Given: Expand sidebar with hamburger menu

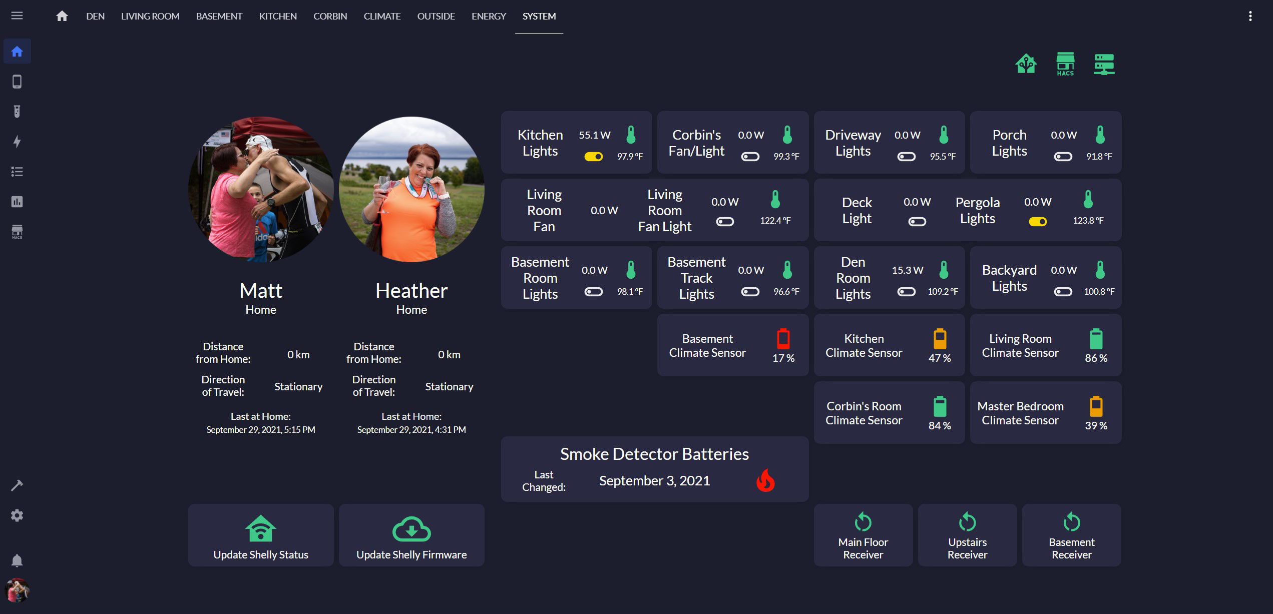Looking at the screenshot, I should pyautogui.click(x=17, y=16).
